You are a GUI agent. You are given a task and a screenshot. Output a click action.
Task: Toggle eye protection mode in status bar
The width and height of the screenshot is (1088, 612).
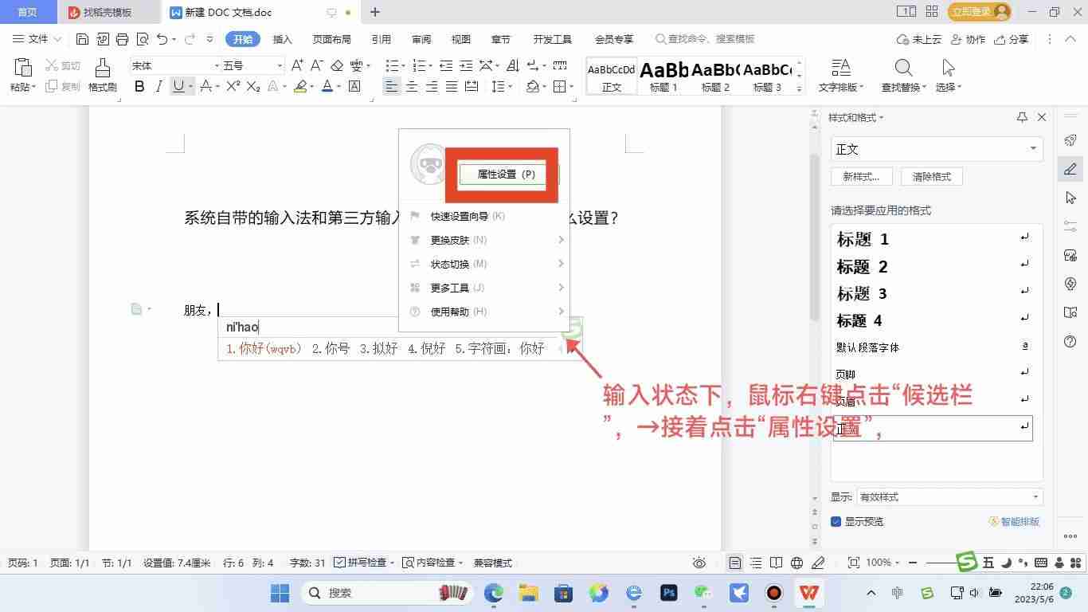699,563
